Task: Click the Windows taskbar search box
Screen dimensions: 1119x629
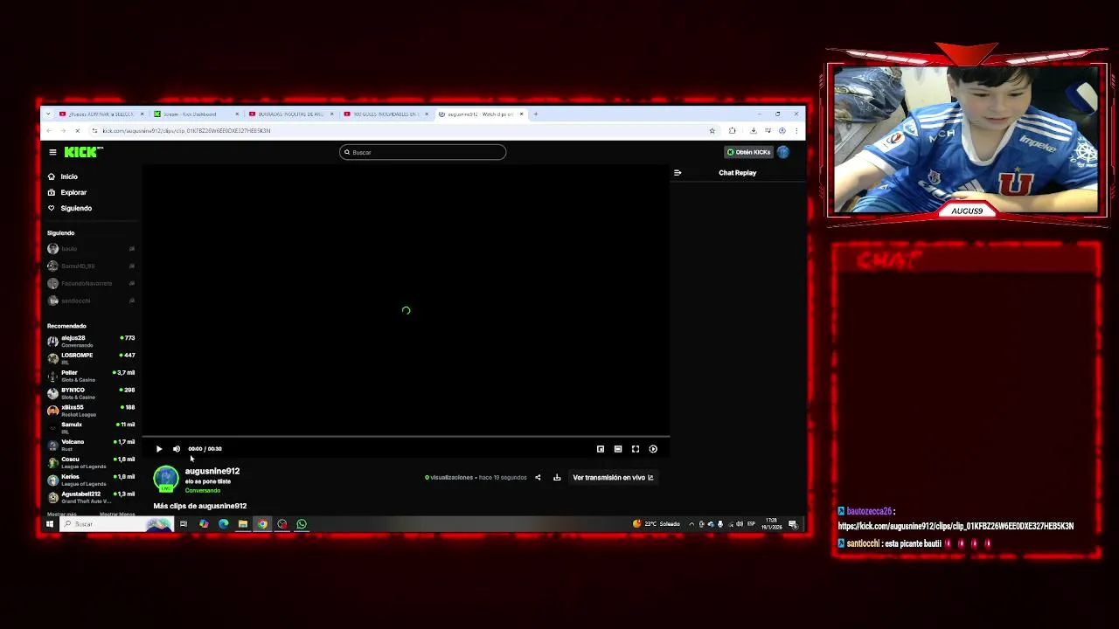Action: pyautogui.click(x=118, y=524)
